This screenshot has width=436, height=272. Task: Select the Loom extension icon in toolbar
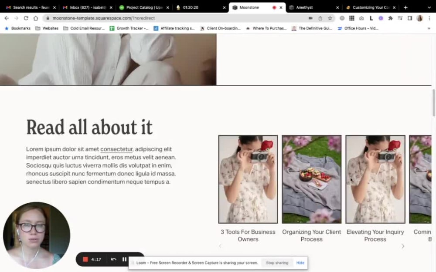point(310,19)
